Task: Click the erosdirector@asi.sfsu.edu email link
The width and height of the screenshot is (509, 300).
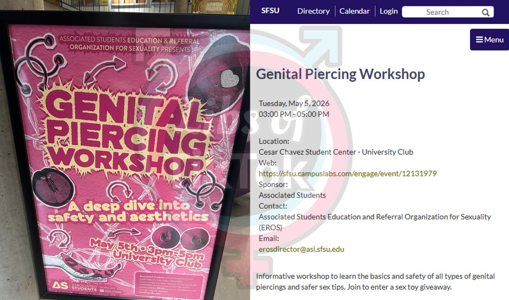Action: pyautogui.click(x=302, y=249)
